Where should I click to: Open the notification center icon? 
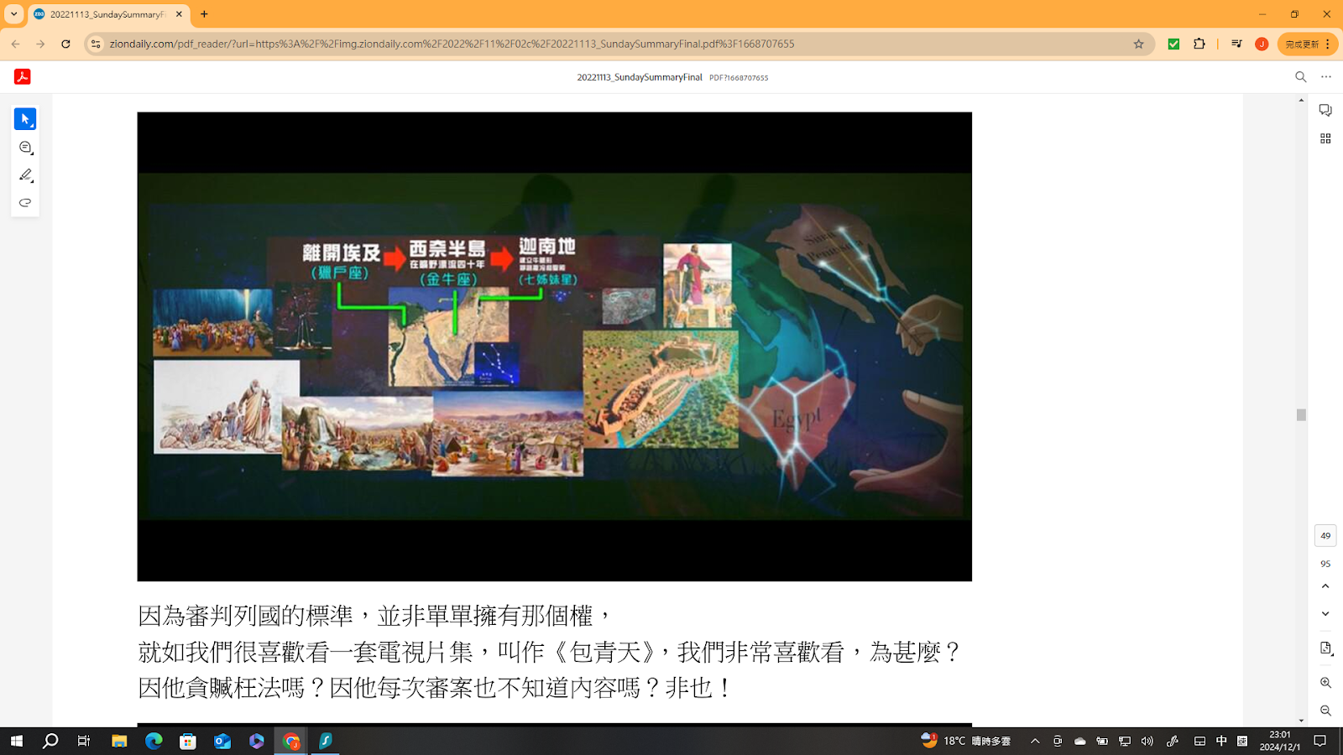tap(1320, 741)
